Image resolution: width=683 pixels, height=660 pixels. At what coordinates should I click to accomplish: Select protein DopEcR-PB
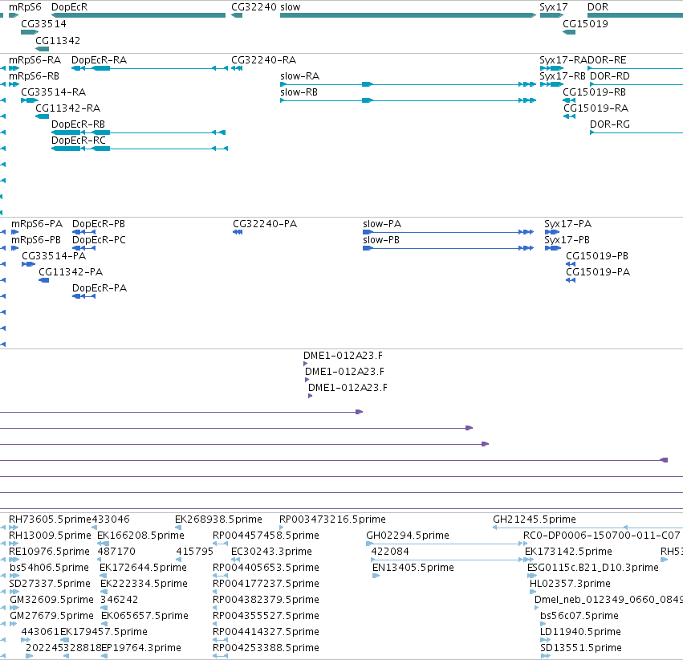tap(99, 223)
